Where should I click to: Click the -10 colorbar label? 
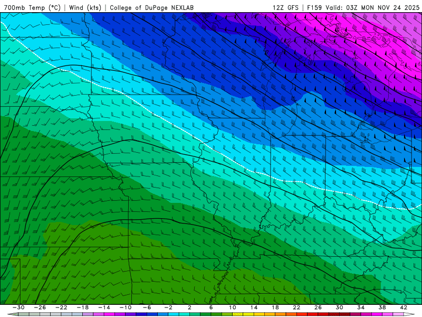pos(126,307)
